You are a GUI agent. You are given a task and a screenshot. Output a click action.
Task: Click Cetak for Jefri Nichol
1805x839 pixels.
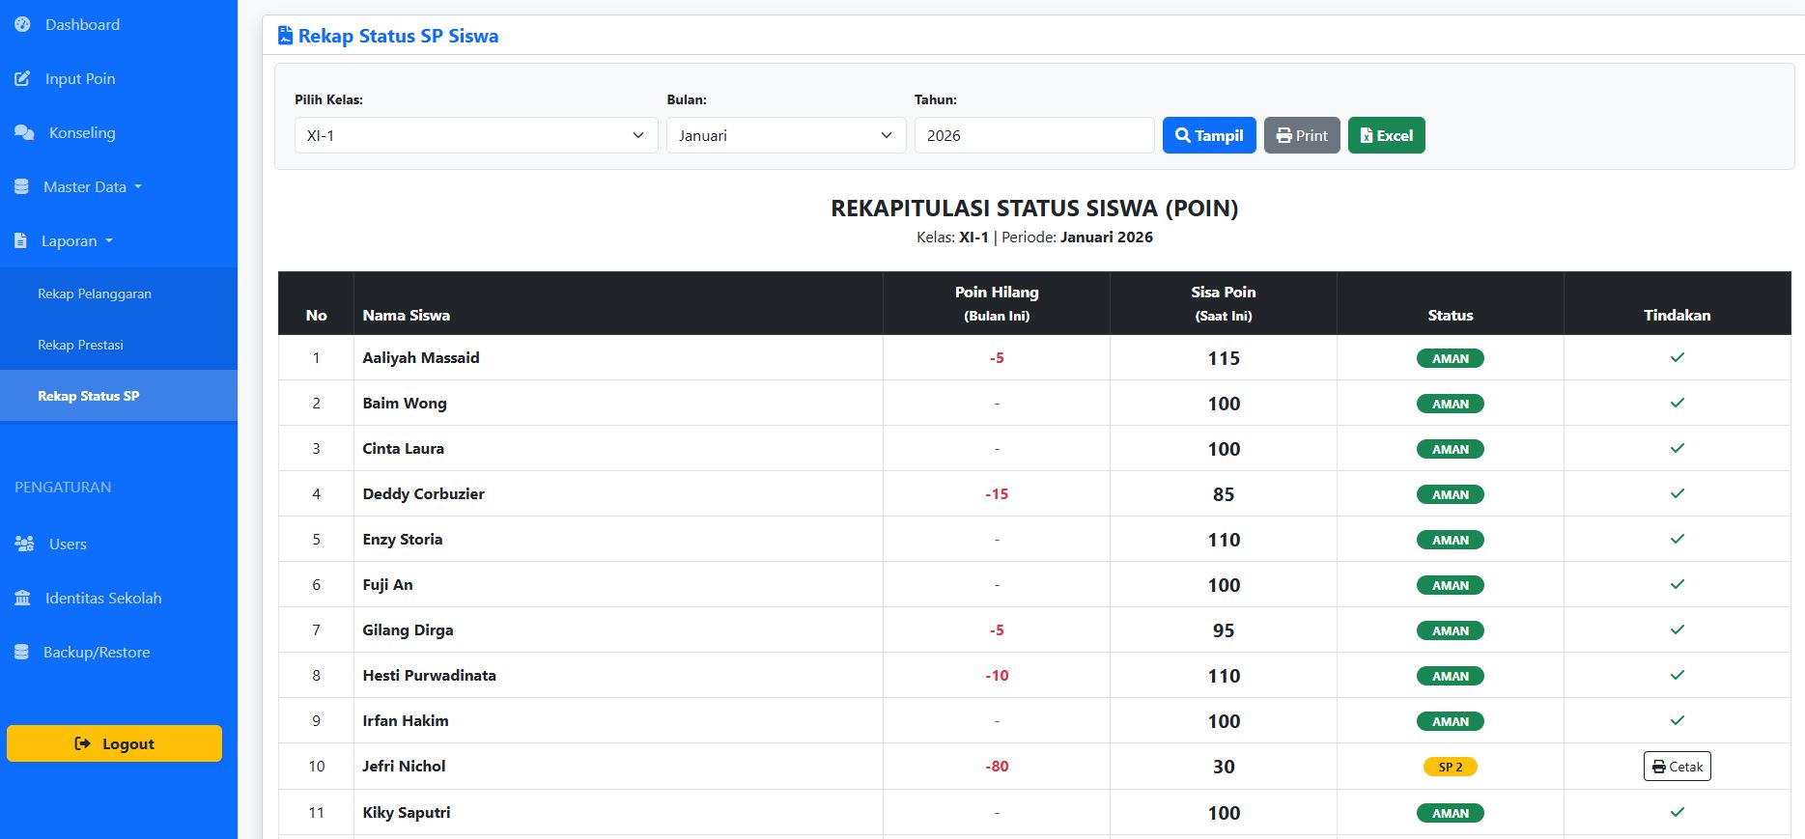point(1677,766)
